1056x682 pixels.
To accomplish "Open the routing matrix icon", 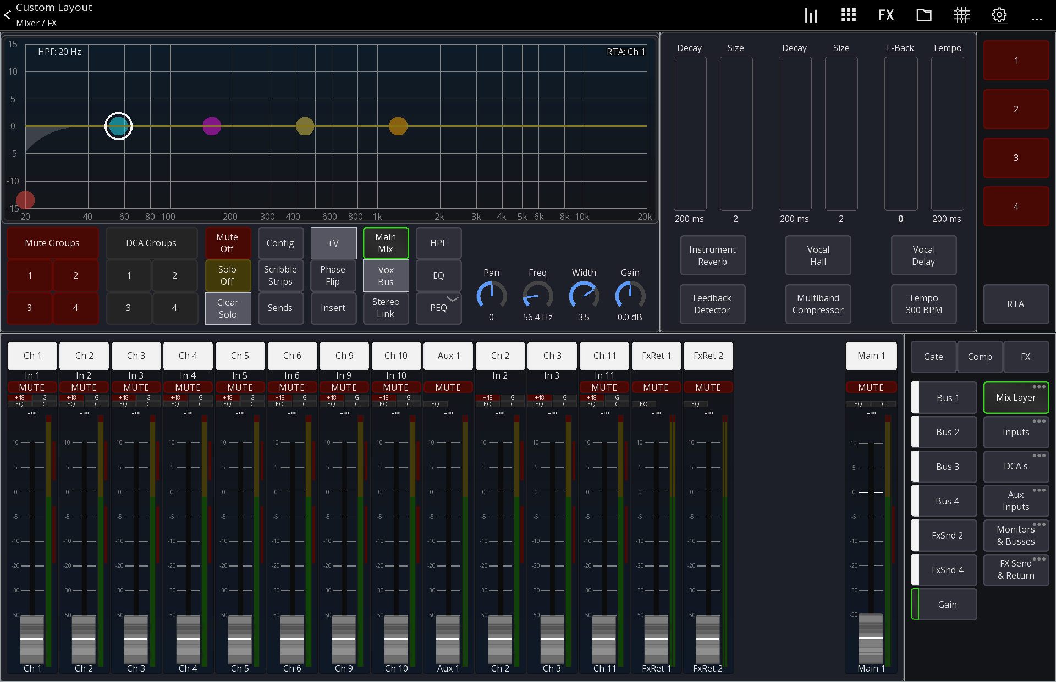I will click(x=961, y=15).
